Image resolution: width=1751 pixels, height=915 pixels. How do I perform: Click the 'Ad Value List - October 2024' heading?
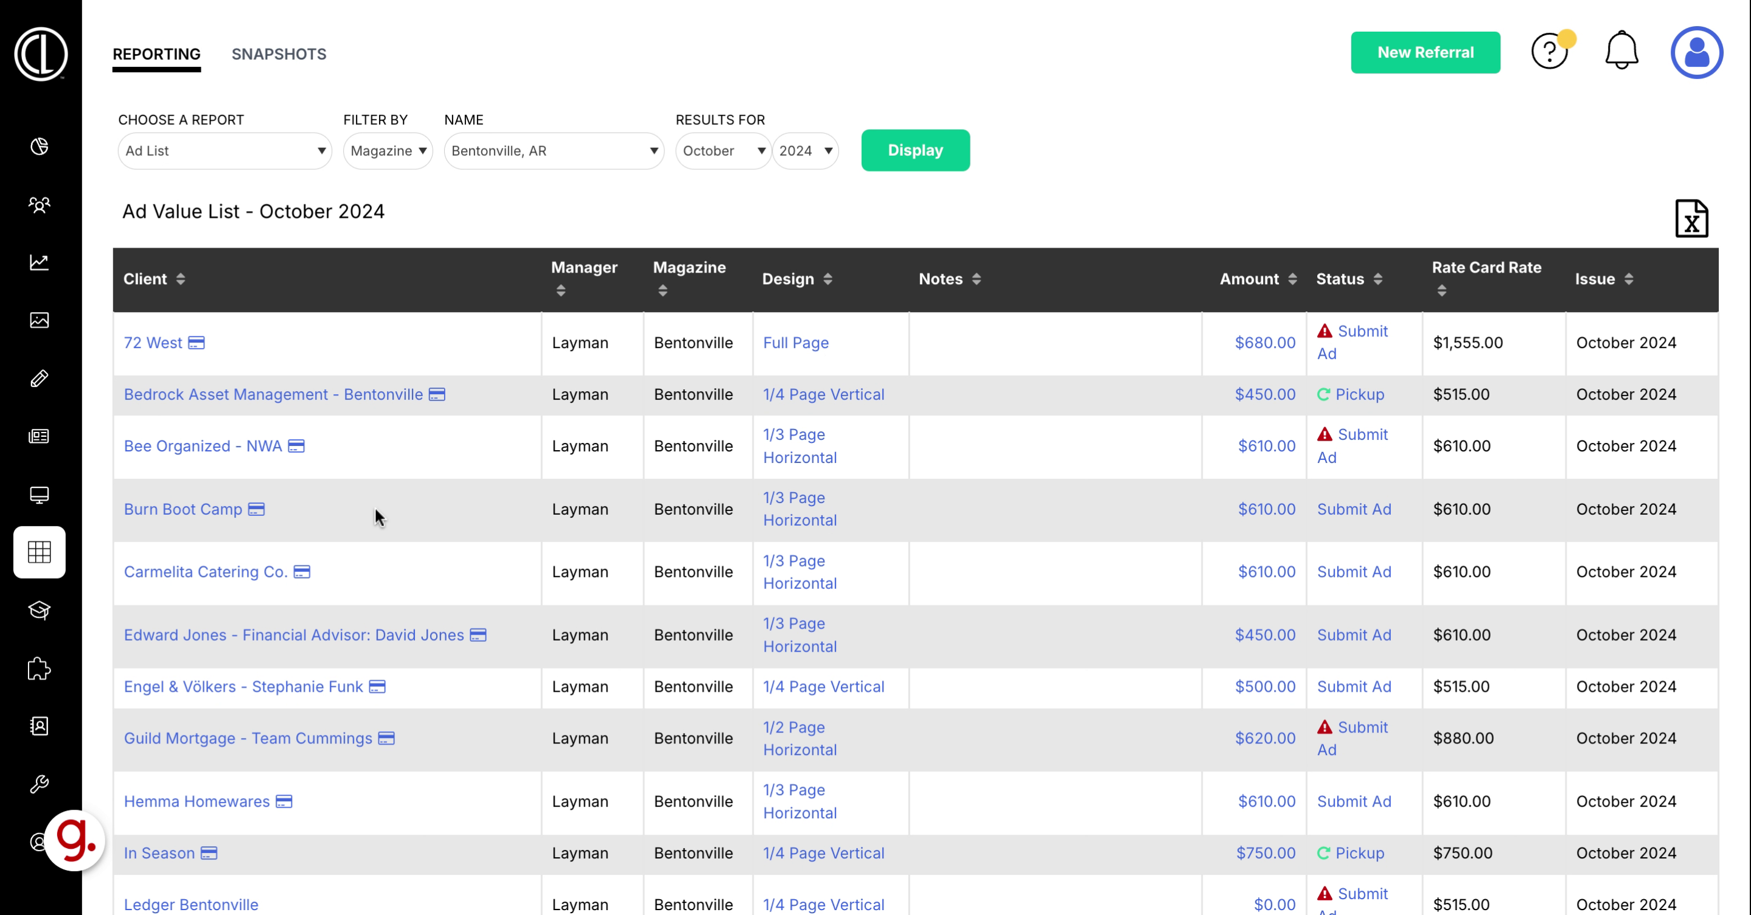point(253,212)
